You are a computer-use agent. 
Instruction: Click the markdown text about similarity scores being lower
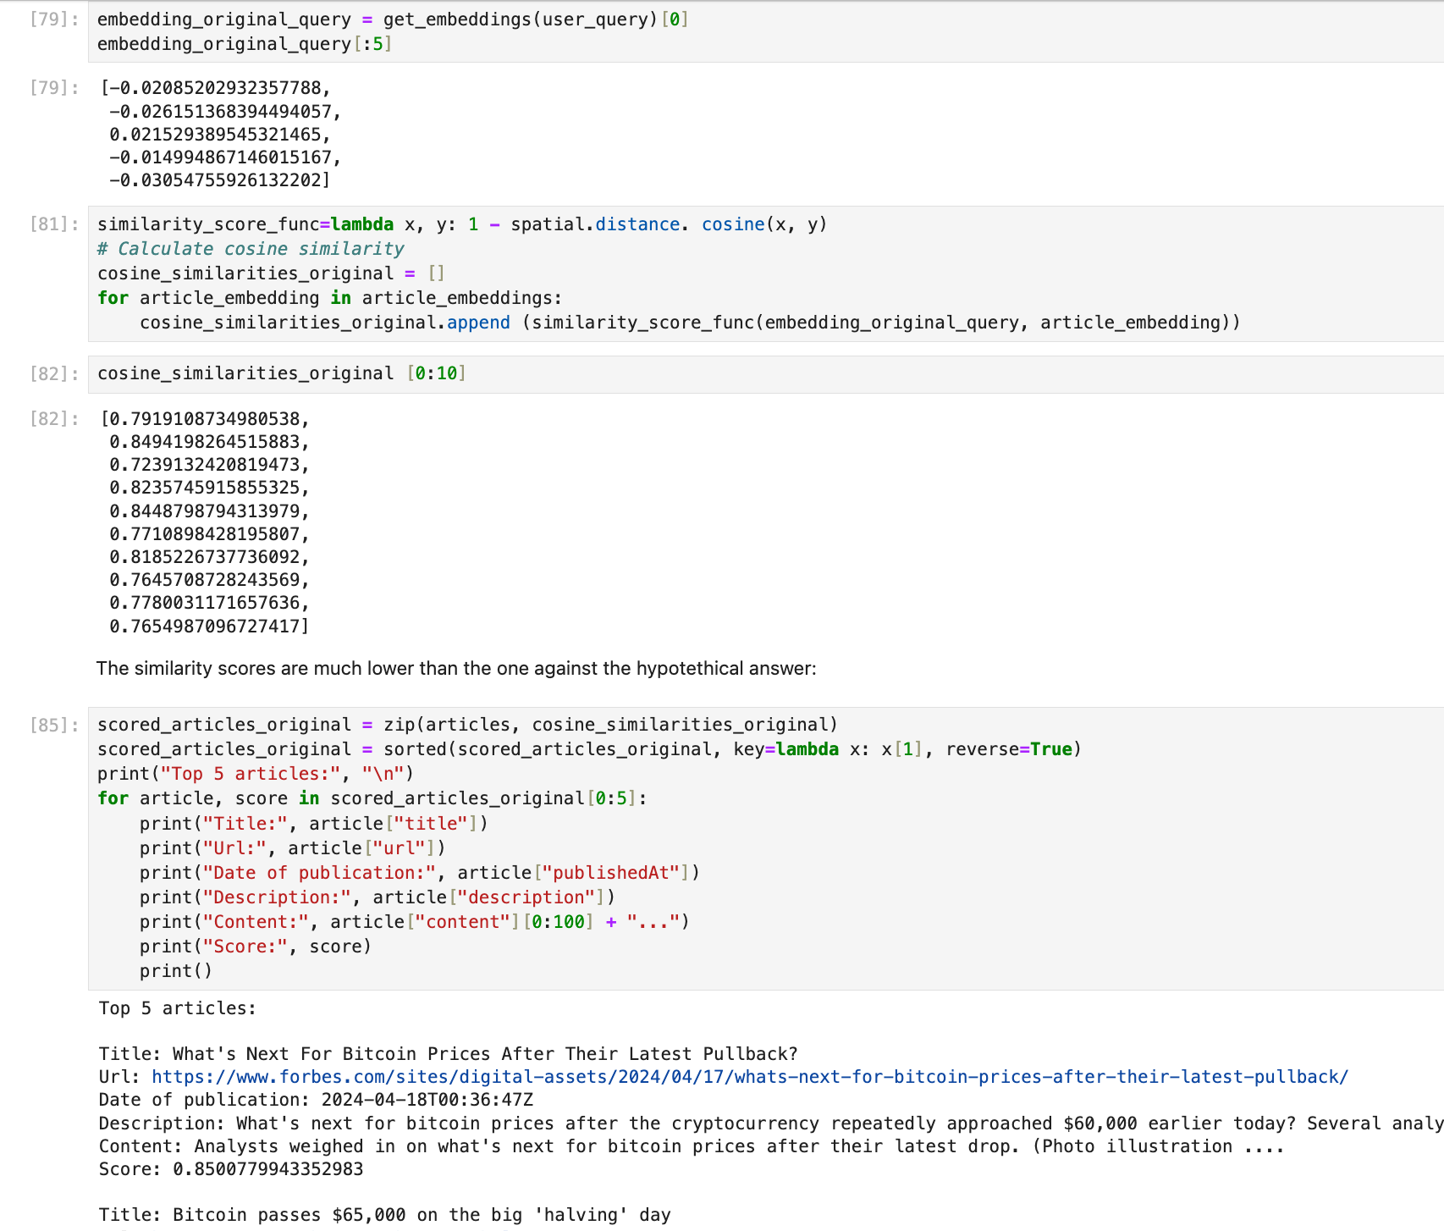pos(456,669)
